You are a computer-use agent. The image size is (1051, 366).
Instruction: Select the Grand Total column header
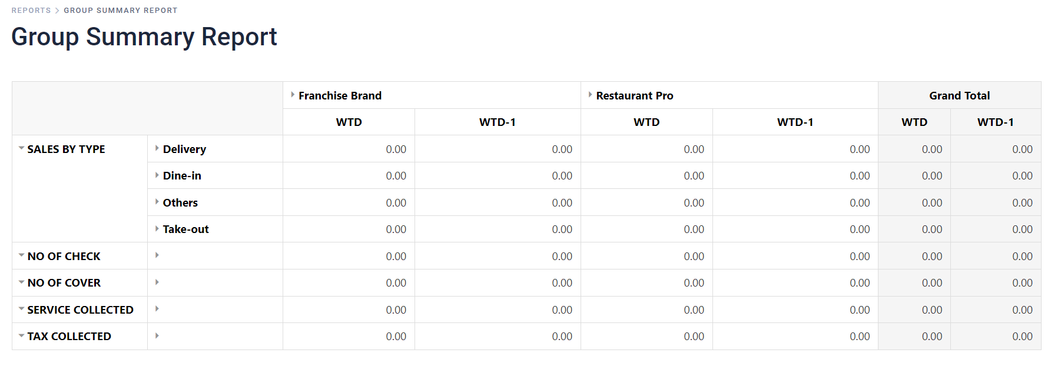959,95
